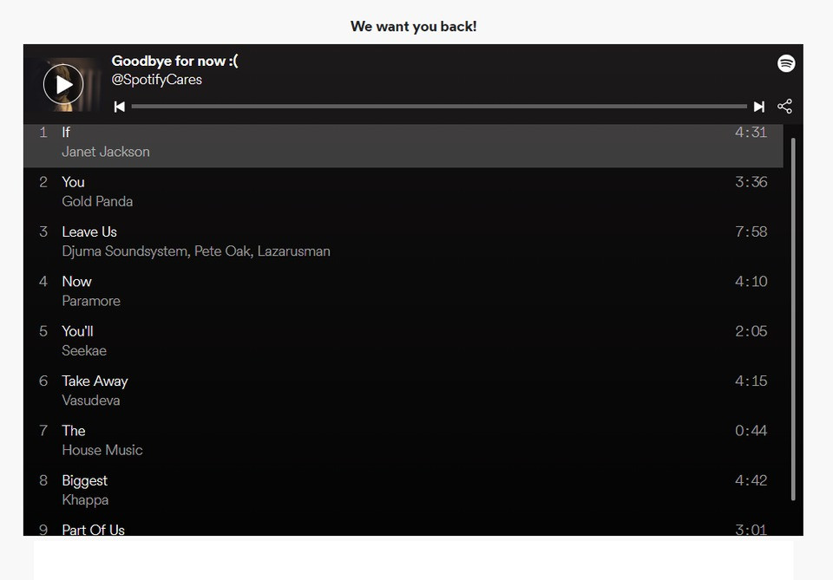Skip to the next track
This screenshot has width=833, height=580.
[759, 108]
